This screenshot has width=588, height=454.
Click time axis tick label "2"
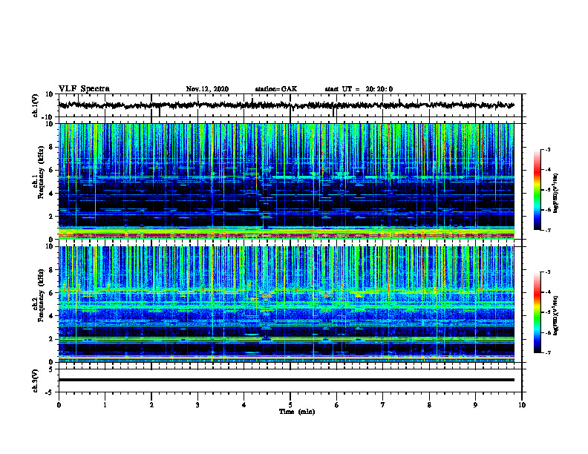click(151, 405)
